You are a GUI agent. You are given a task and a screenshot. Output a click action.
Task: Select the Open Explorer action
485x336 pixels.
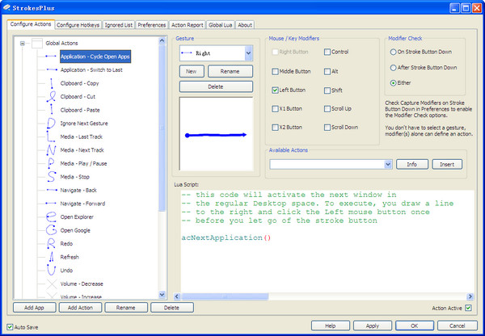click(77, 217)
